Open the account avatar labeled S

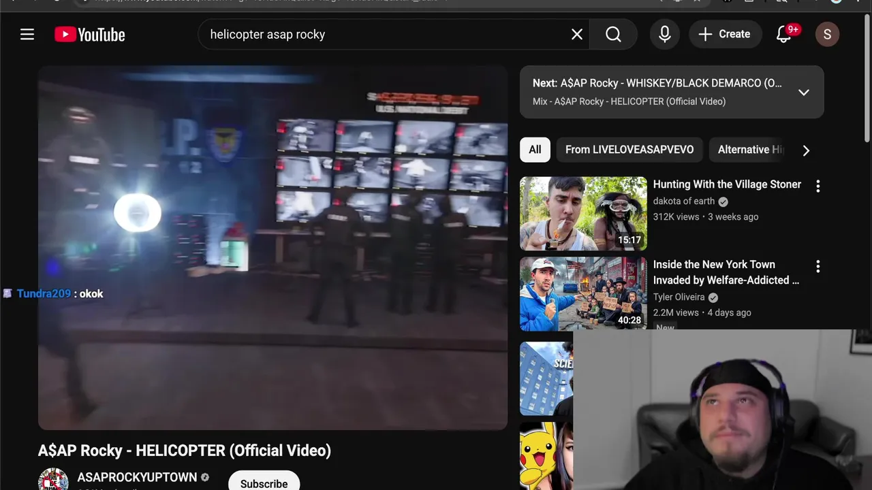(827, 34)
